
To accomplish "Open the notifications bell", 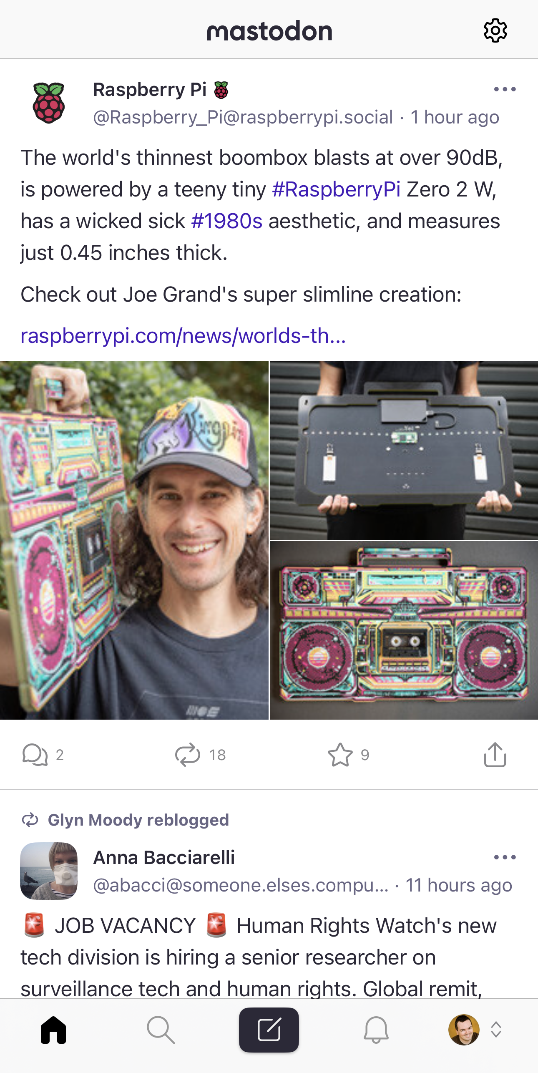I will 376,1030.
